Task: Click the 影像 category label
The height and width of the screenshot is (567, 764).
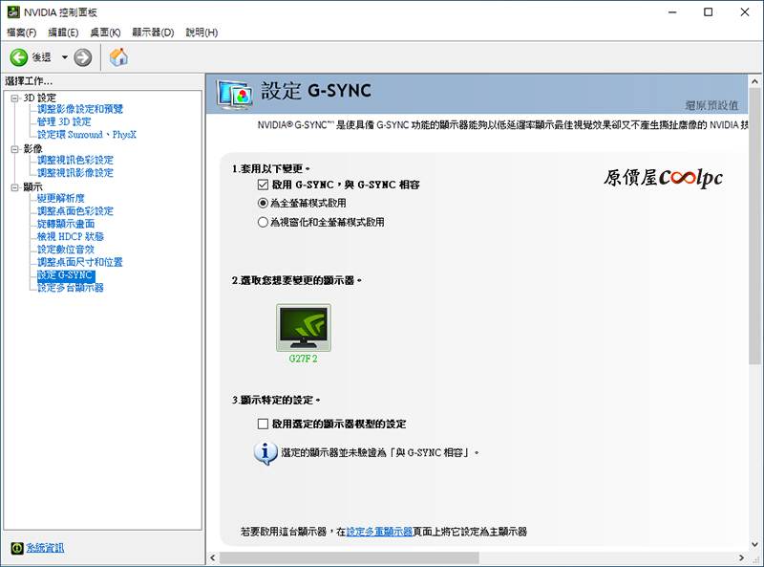Action: pyautogui.click(x=32, y=148)
